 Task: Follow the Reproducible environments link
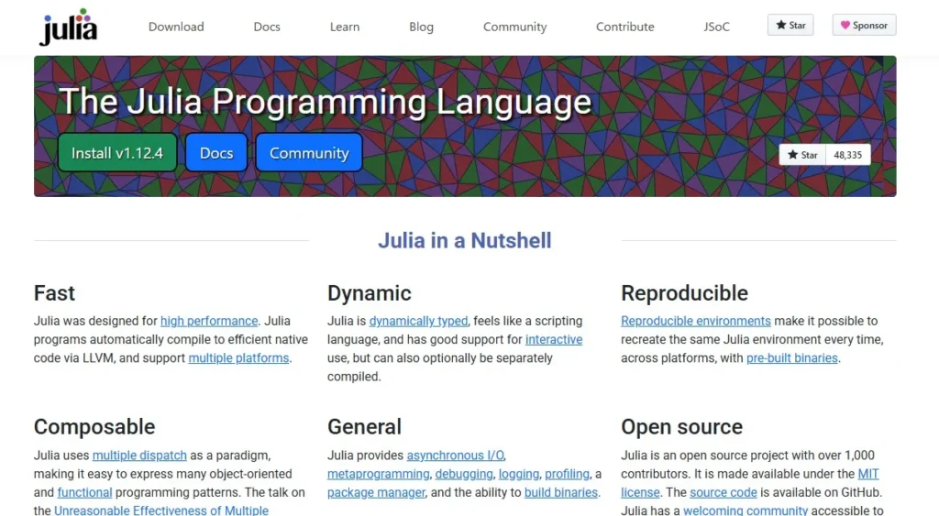coord(695,321)
